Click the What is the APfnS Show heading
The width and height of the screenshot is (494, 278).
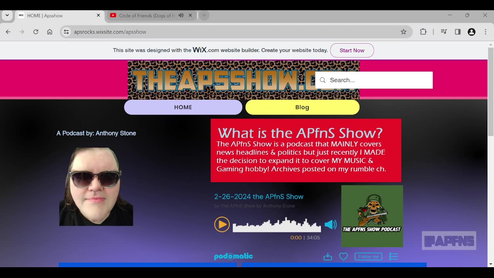coord(300,133)
